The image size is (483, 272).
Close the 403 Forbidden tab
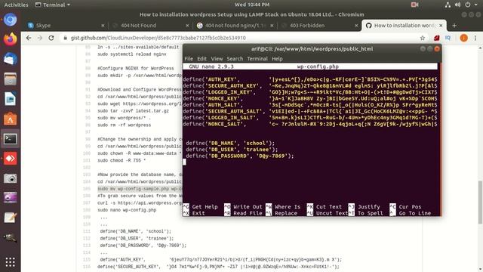[356, 26]
